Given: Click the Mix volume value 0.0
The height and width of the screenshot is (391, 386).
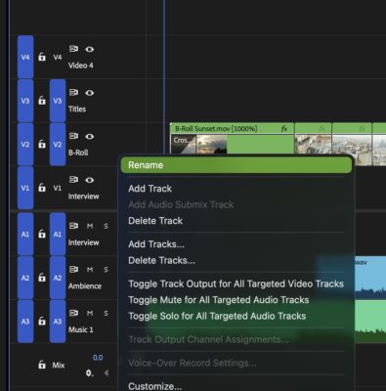Looking at the screenshot, I should [x=98, y=358].
